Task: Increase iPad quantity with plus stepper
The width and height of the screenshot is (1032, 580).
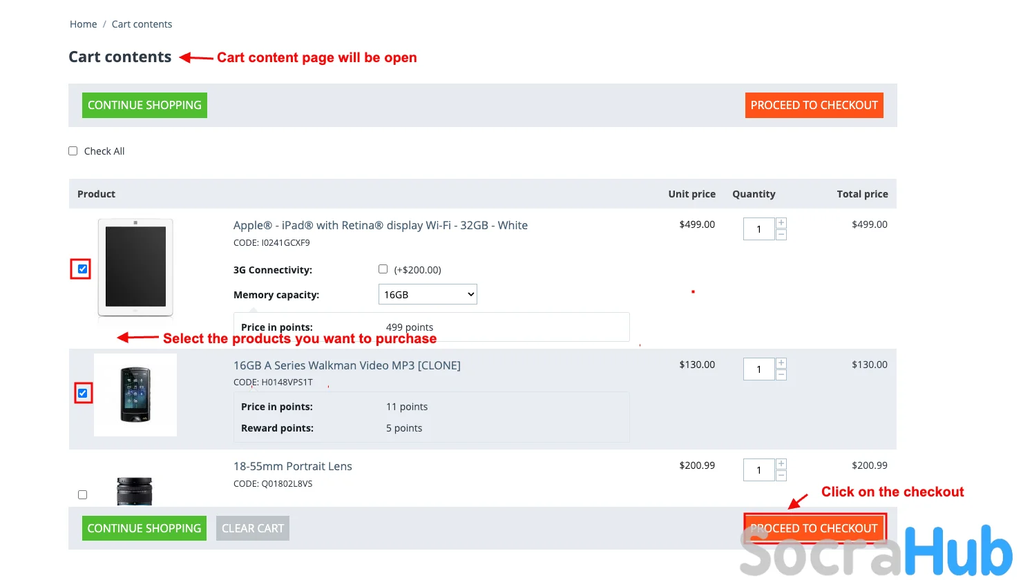Action: (x=781, y=223)
